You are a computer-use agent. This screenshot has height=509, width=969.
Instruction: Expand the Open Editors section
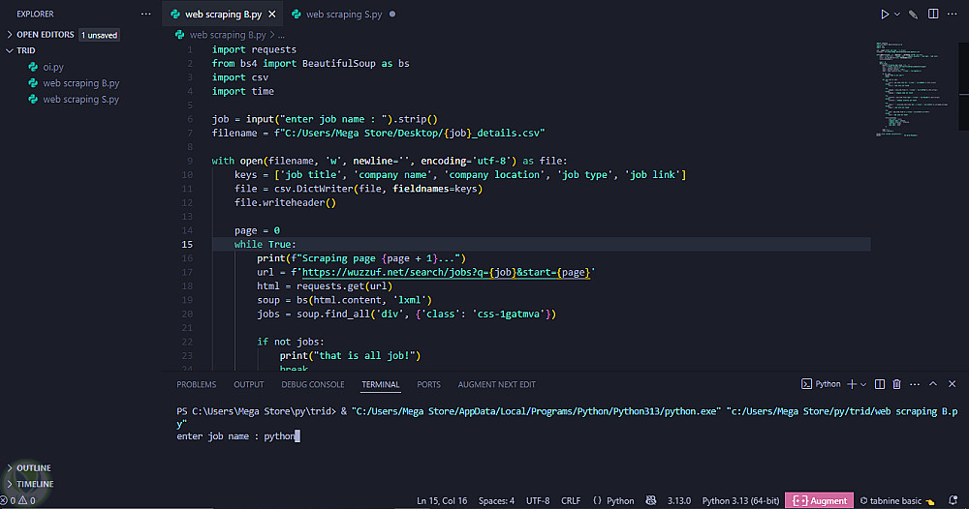[x=46, y=35]
